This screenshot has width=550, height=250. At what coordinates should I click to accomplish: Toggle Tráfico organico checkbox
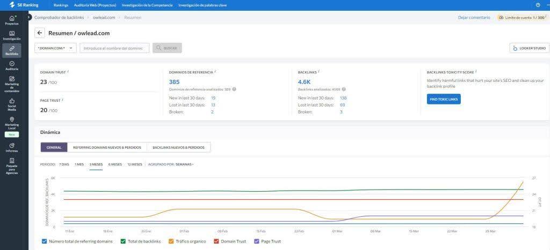coord(171,241)
